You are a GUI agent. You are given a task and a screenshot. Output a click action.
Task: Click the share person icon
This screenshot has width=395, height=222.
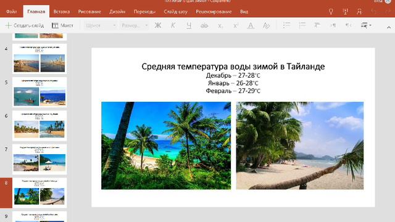tap(359, 11)
